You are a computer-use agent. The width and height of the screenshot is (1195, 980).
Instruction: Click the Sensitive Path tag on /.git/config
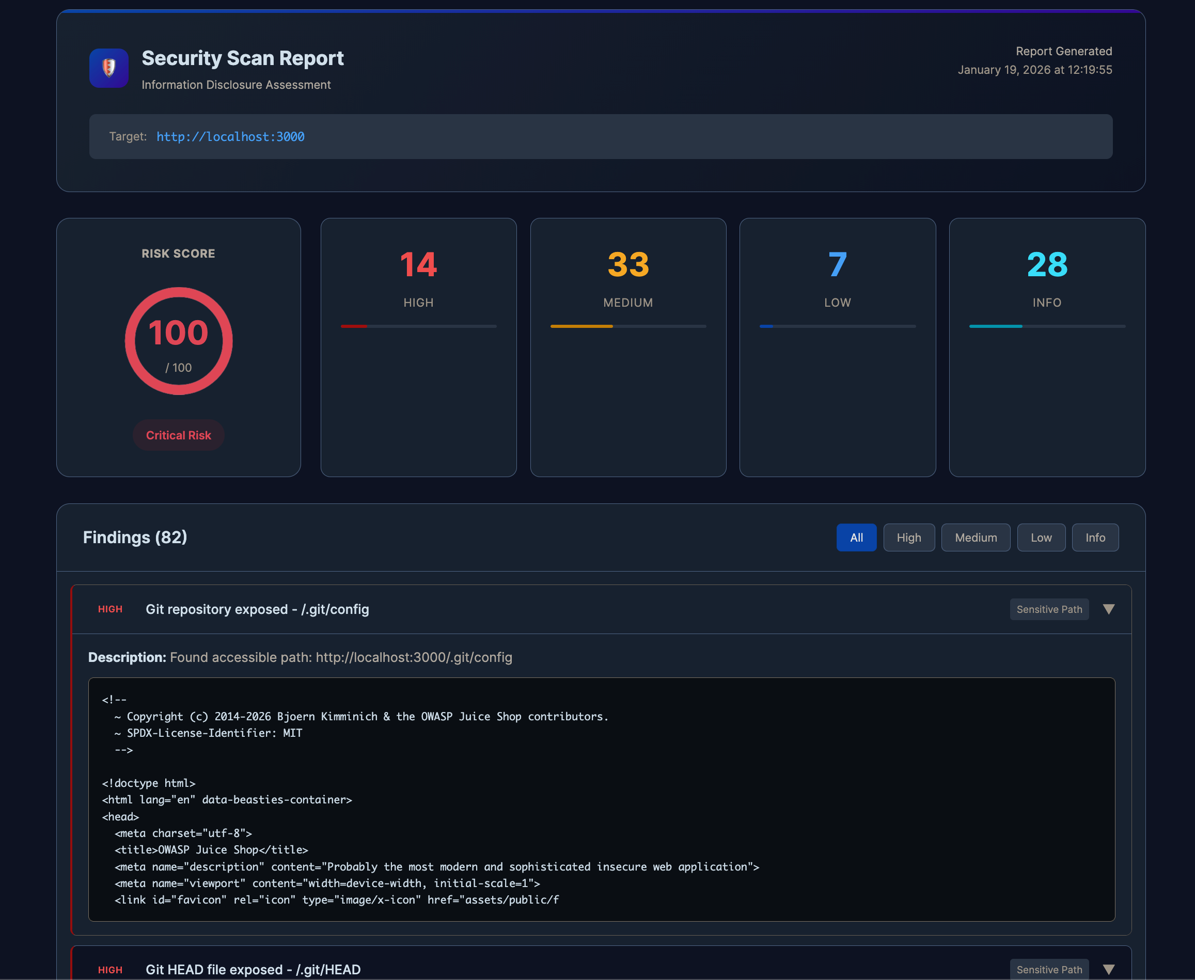click(1049, 609)
